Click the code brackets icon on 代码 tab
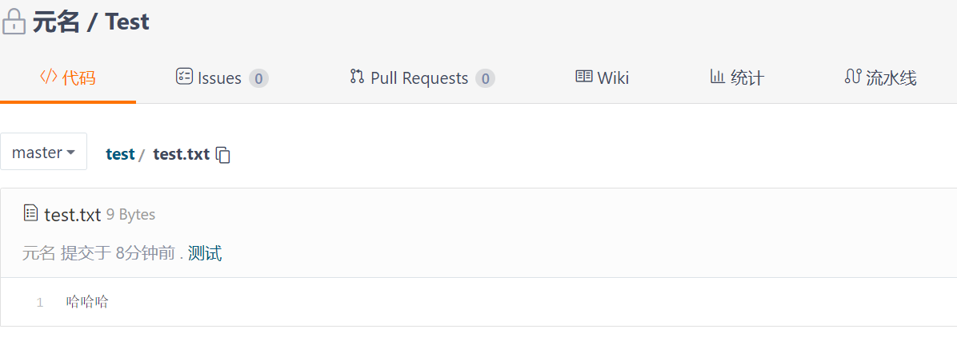This screenshot has height=349, width=957. click(48, 77)
